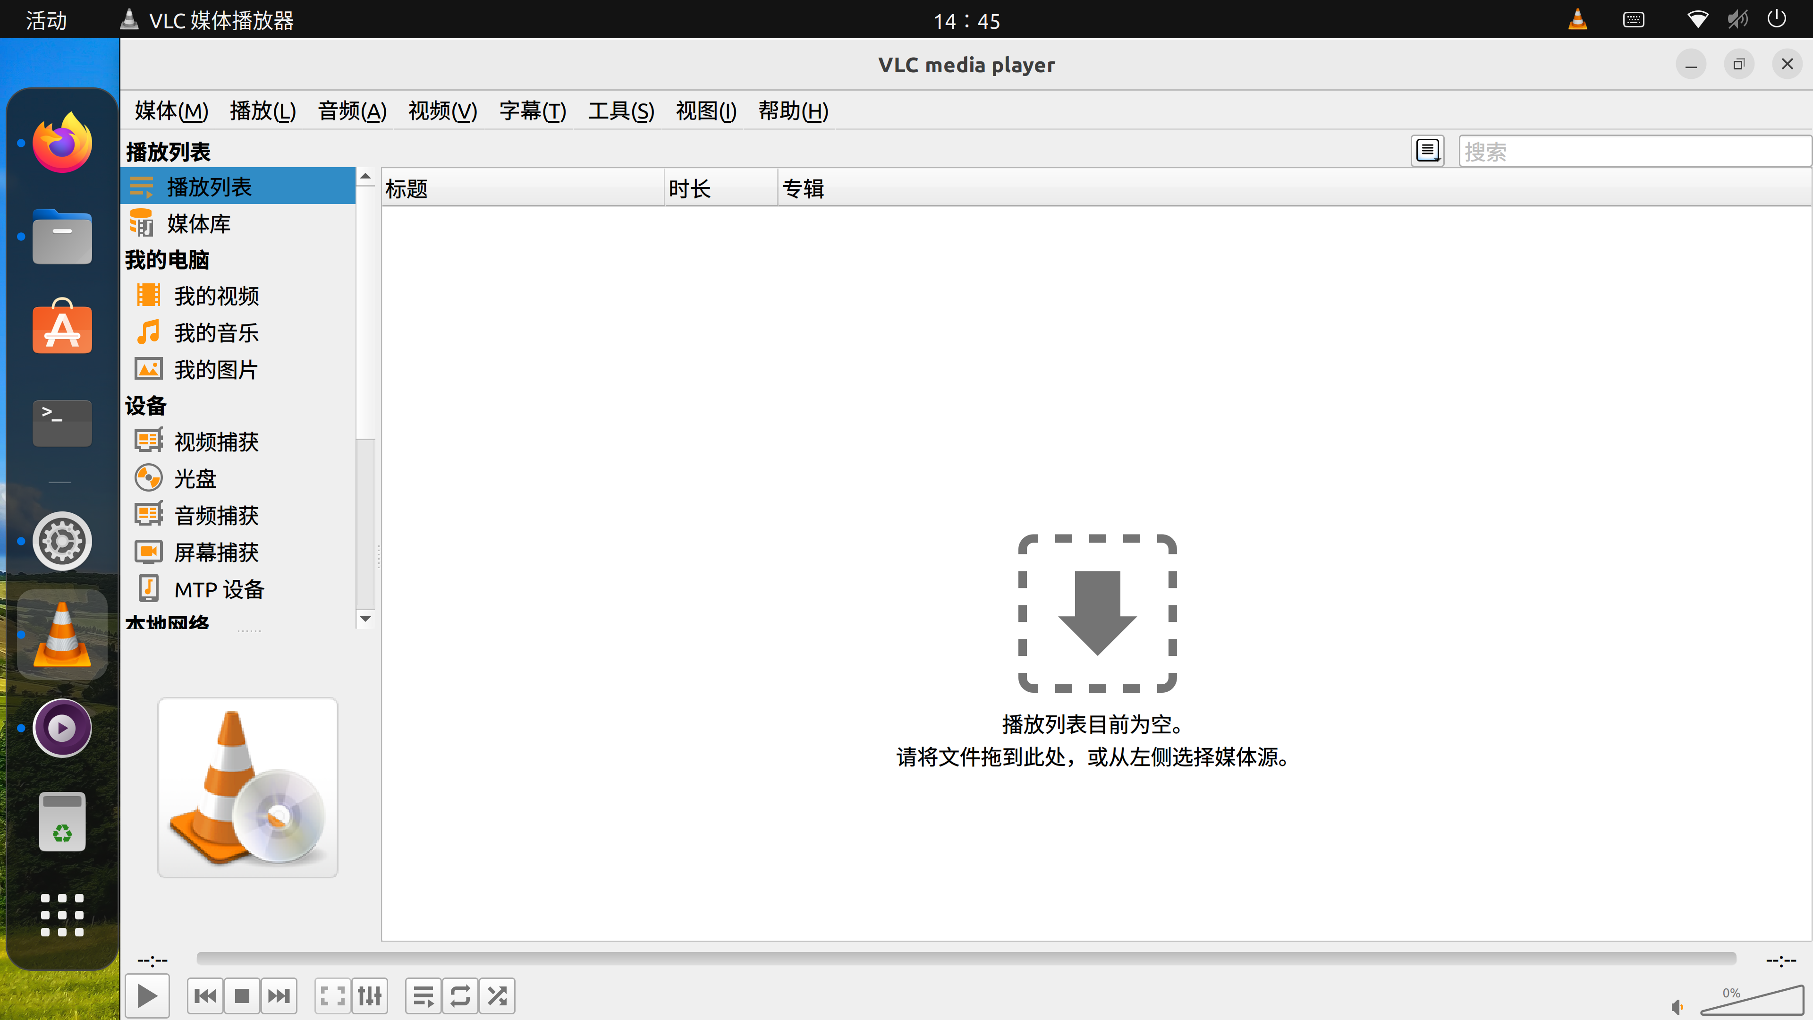Open 我的音乐 media source
The height and width of the screenshot is (1020, 1813).
click(216, 332)
